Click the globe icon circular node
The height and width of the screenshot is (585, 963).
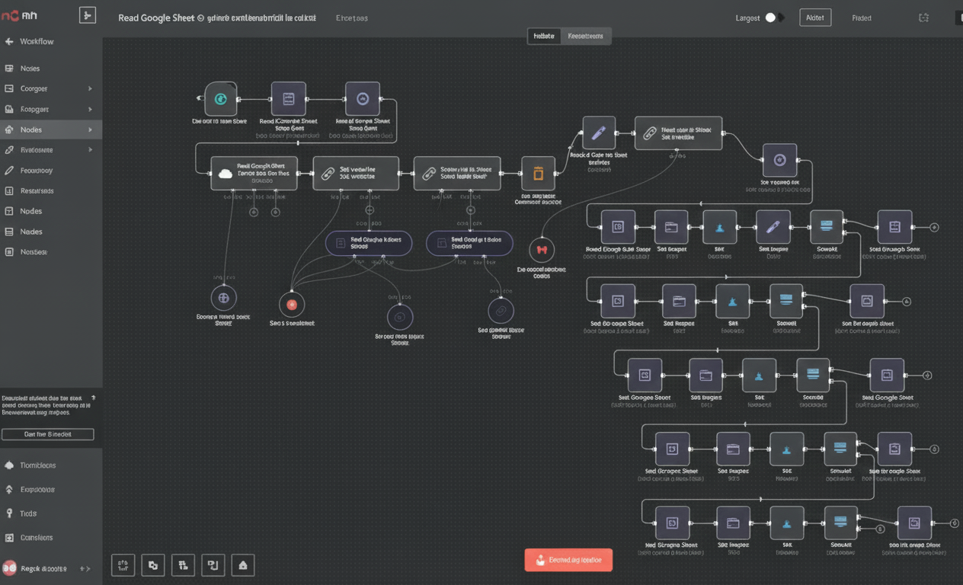(x=223, y=298)
